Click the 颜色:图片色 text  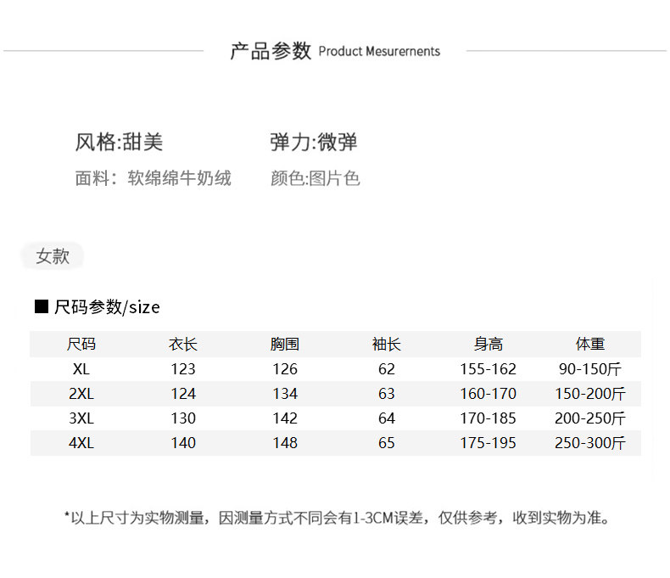[x=315, y=178]
